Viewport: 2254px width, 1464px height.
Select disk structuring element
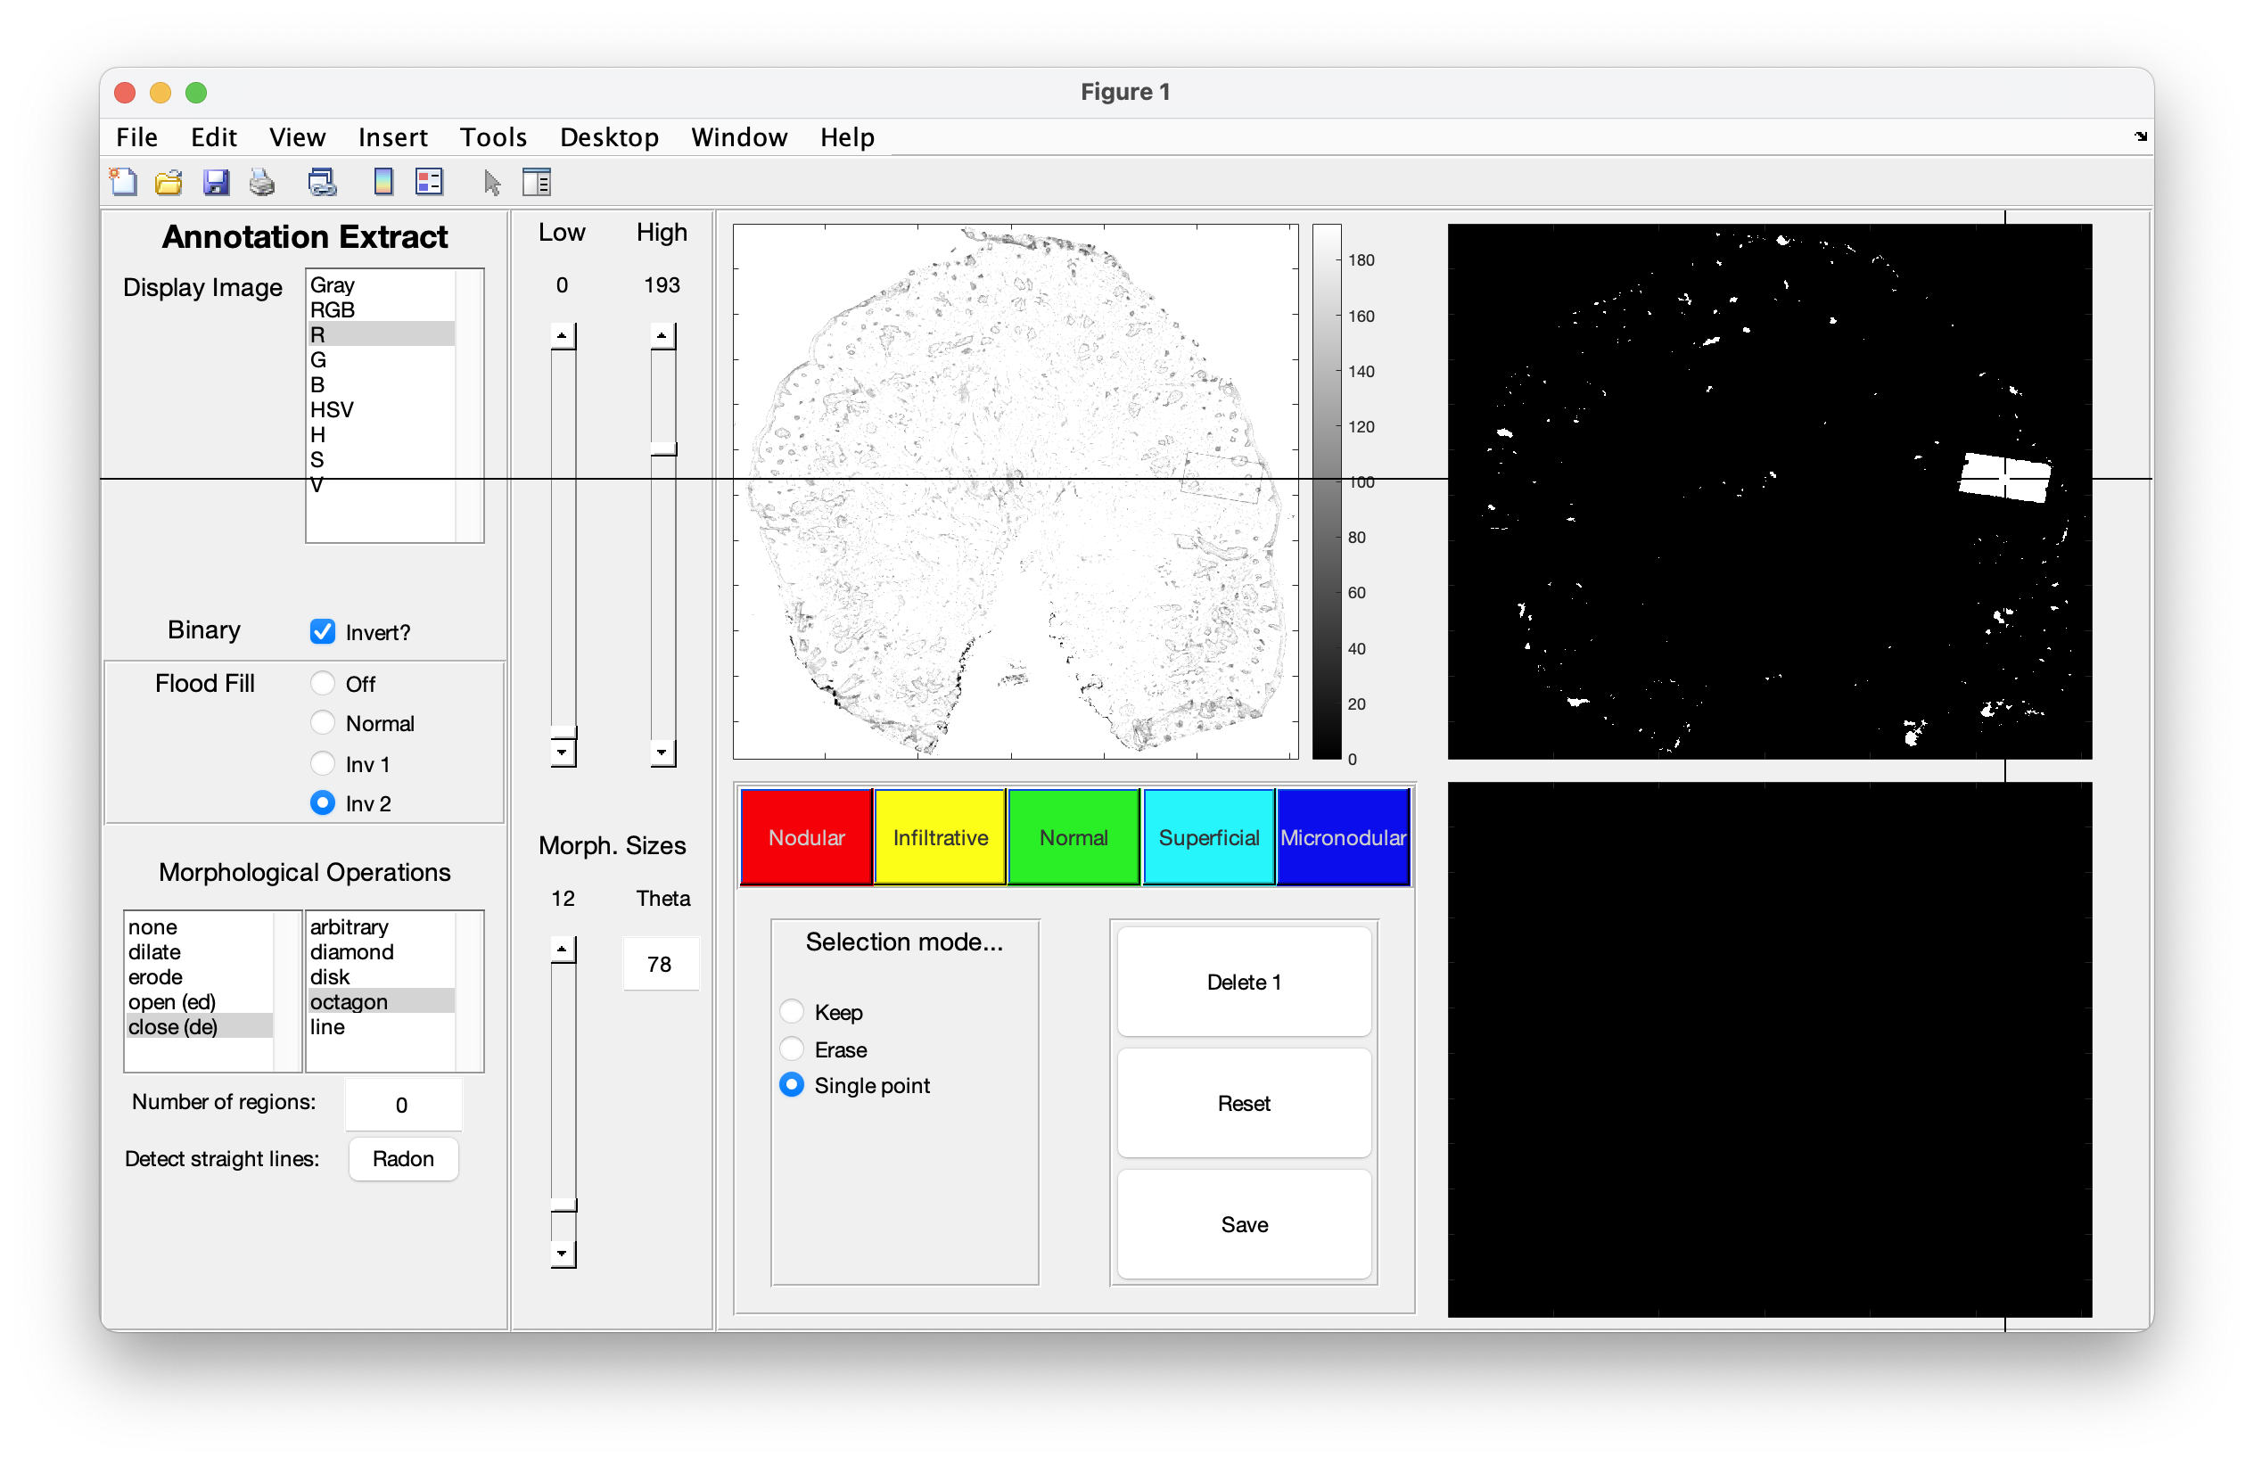click(x=381, y=976)
